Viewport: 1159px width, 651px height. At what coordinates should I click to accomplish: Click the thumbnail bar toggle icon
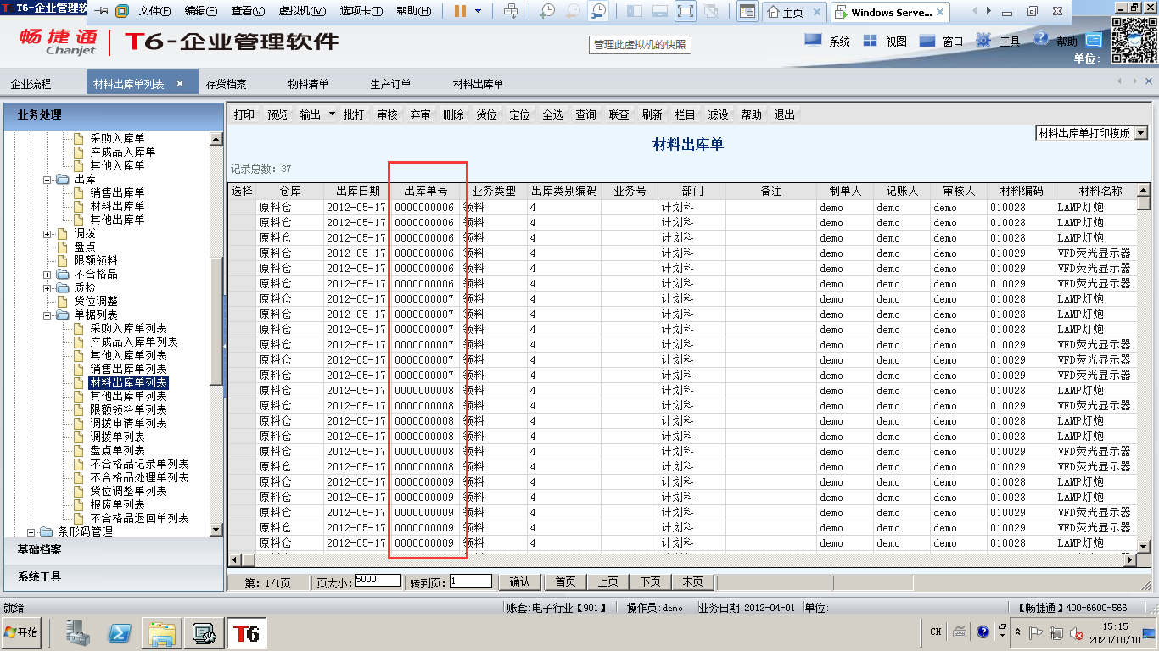click(x=659, y=12)
